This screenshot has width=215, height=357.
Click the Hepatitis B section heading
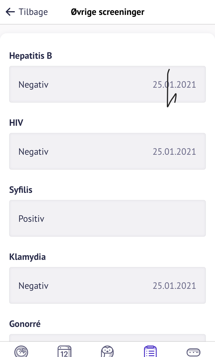tap(31, 56)
